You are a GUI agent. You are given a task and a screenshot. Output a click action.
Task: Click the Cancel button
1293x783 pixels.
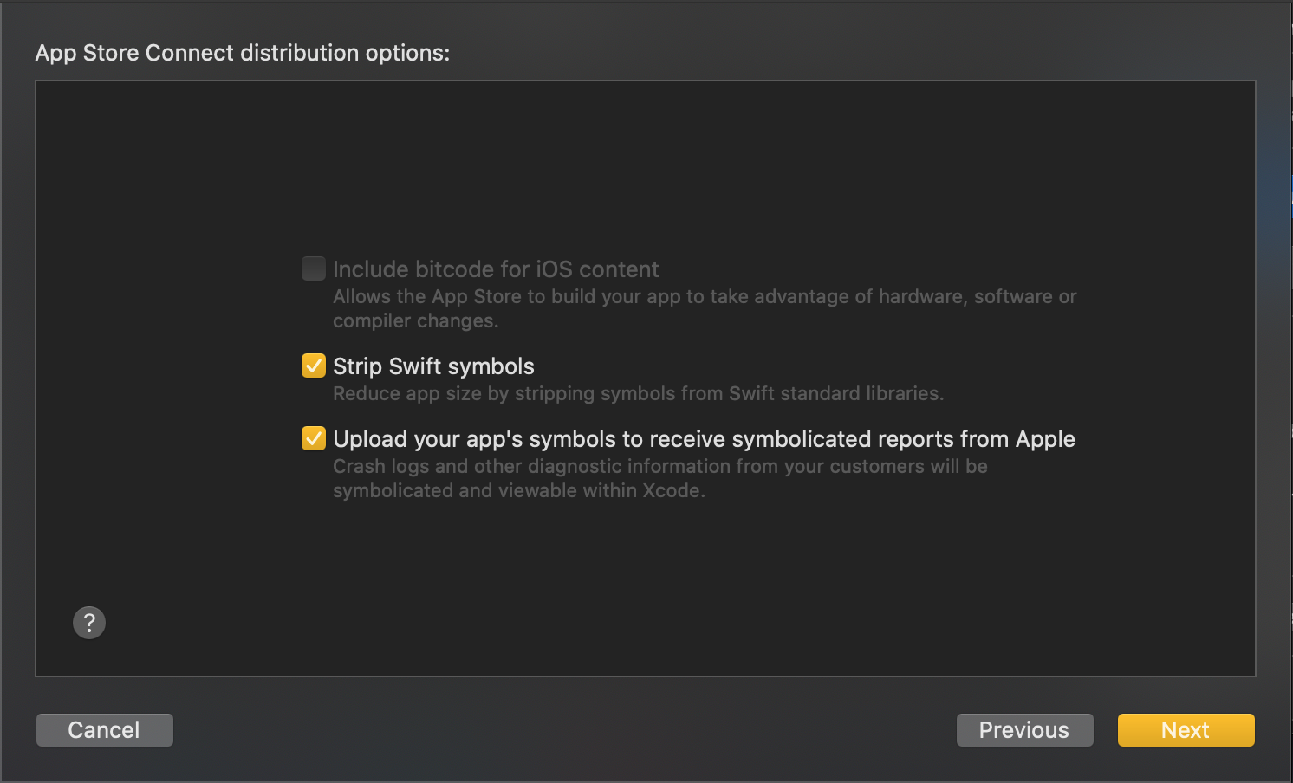point(105,730)
